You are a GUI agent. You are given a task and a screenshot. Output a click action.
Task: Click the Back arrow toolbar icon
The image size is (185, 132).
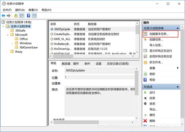[x=3, y=16]
